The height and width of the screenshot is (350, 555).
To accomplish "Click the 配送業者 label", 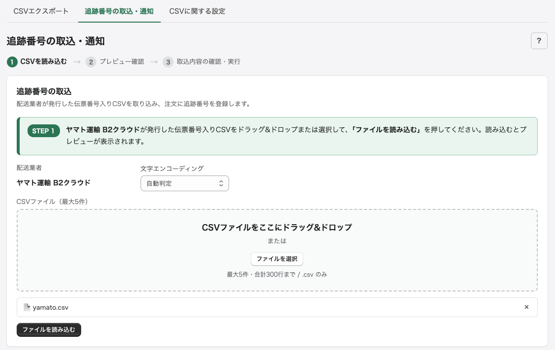I will coord(29,168).
